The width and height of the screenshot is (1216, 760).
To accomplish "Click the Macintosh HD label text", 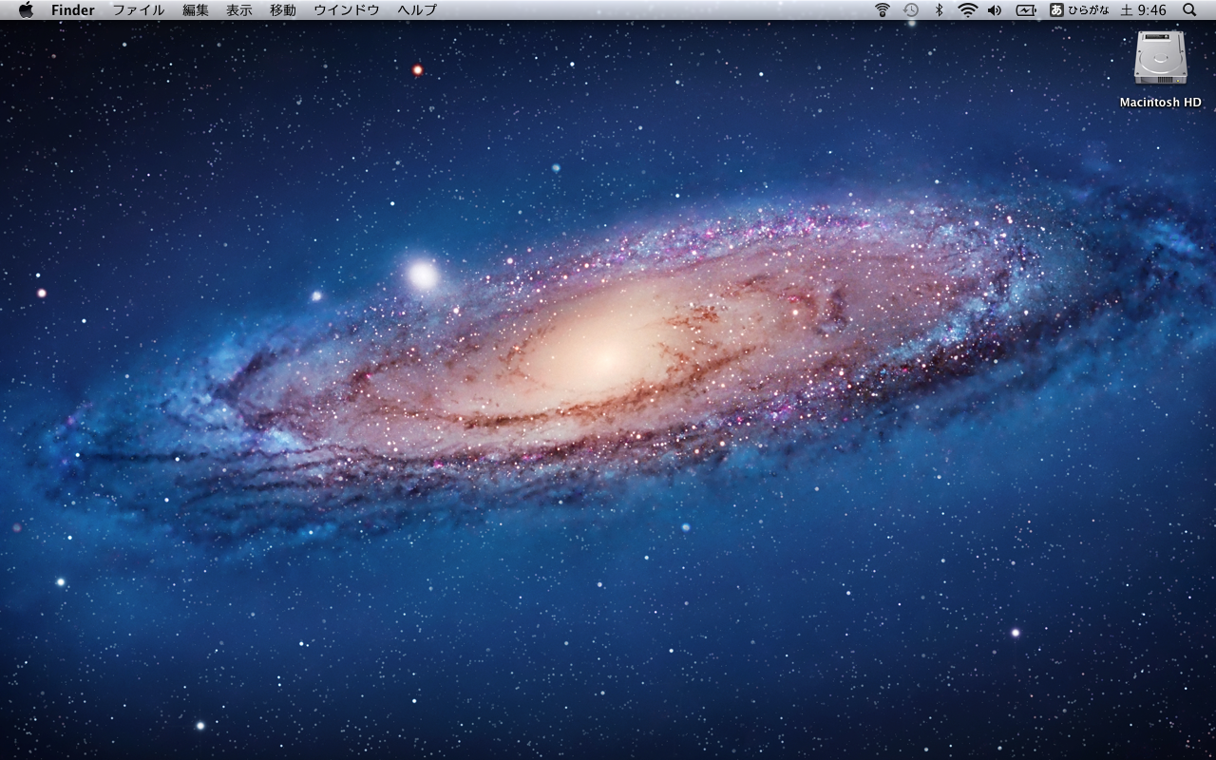I will 1161,103.
